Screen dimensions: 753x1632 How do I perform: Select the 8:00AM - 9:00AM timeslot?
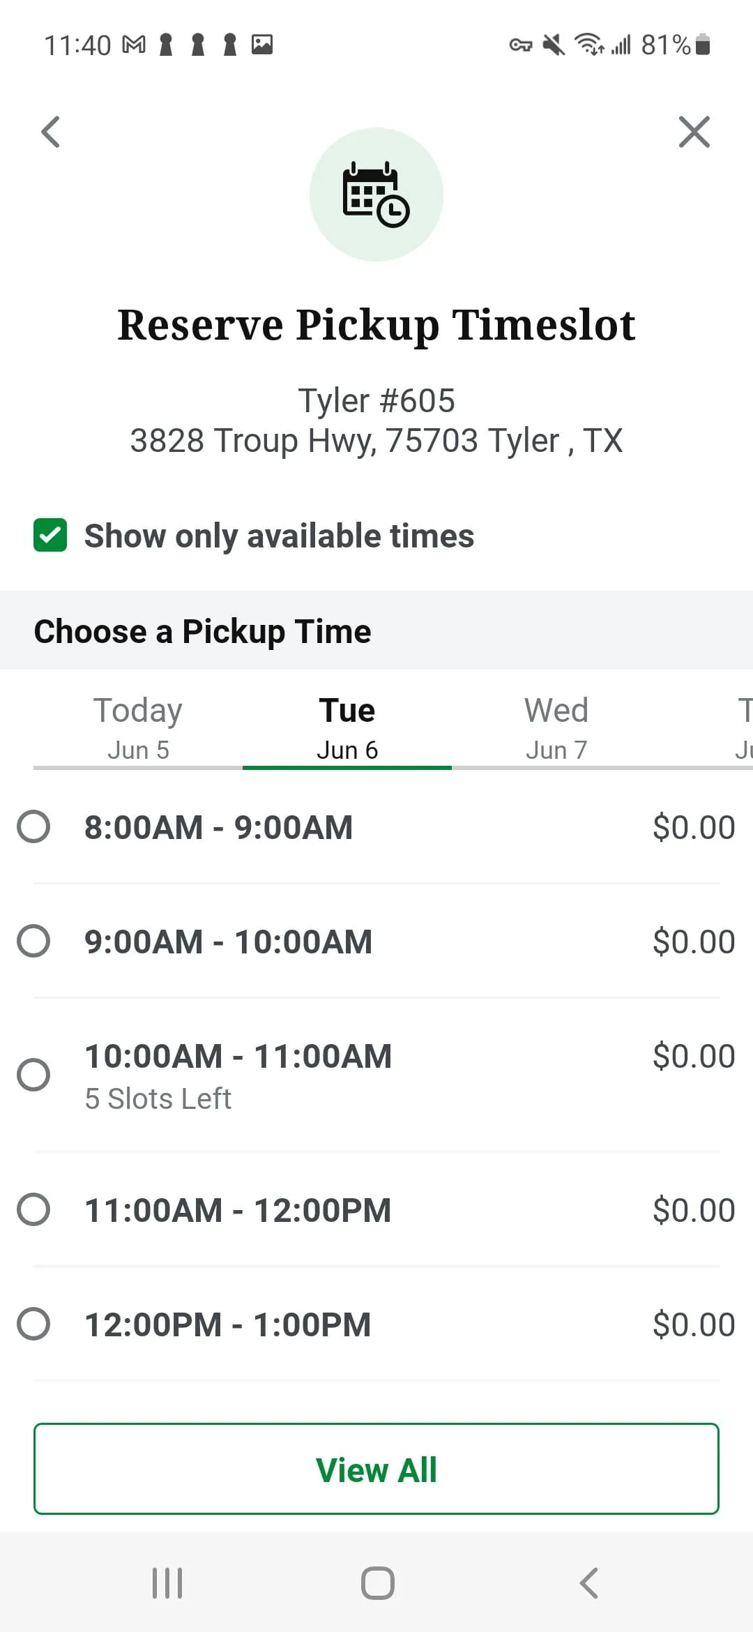[33, 827]
